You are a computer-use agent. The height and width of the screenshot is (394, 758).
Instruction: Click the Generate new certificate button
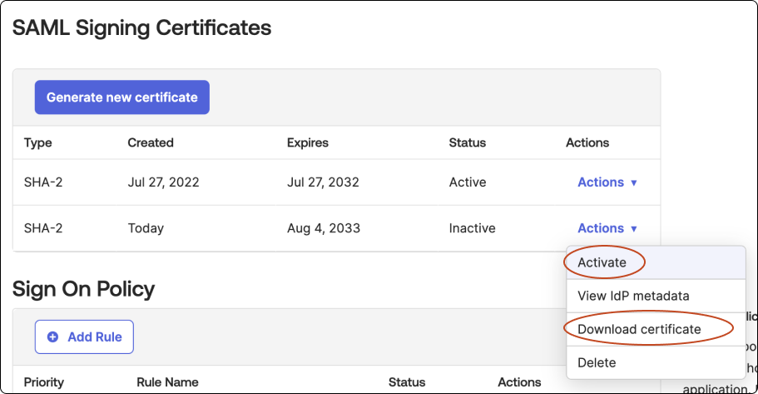click(121, 97)
